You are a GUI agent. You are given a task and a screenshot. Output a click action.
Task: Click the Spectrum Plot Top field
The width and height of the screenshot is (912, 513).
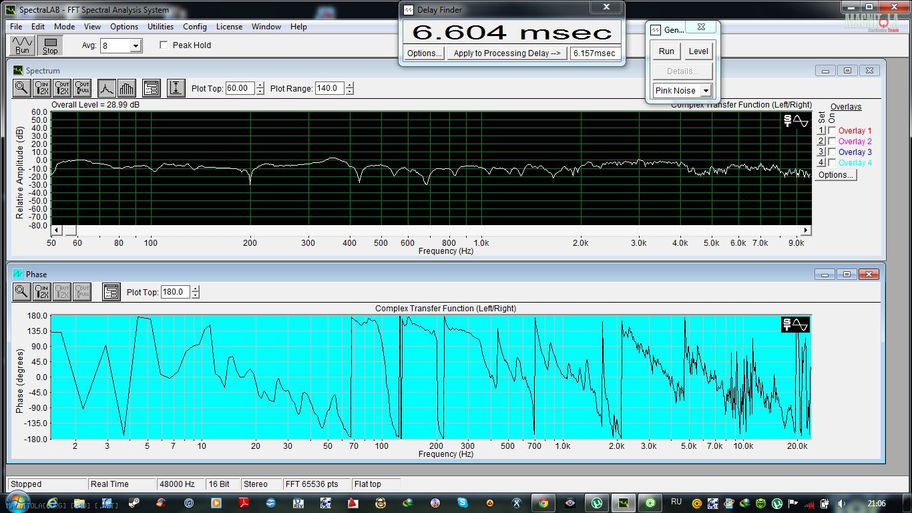(x=240, y=88)
